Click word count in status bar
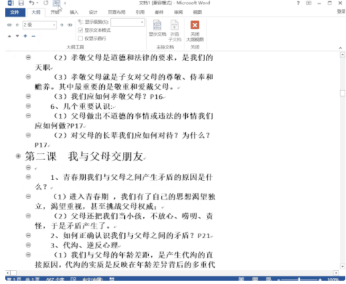The image size is (346, 284). point(55,280)
